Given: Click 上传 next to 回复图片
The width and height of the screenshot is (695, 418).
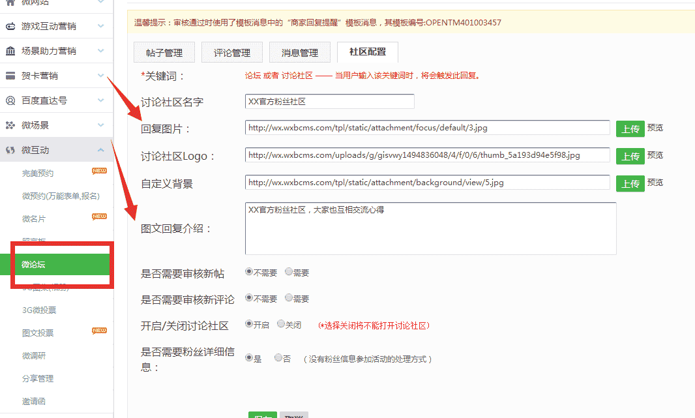Looking at the screenshot, I should click(x=630, y=128).
